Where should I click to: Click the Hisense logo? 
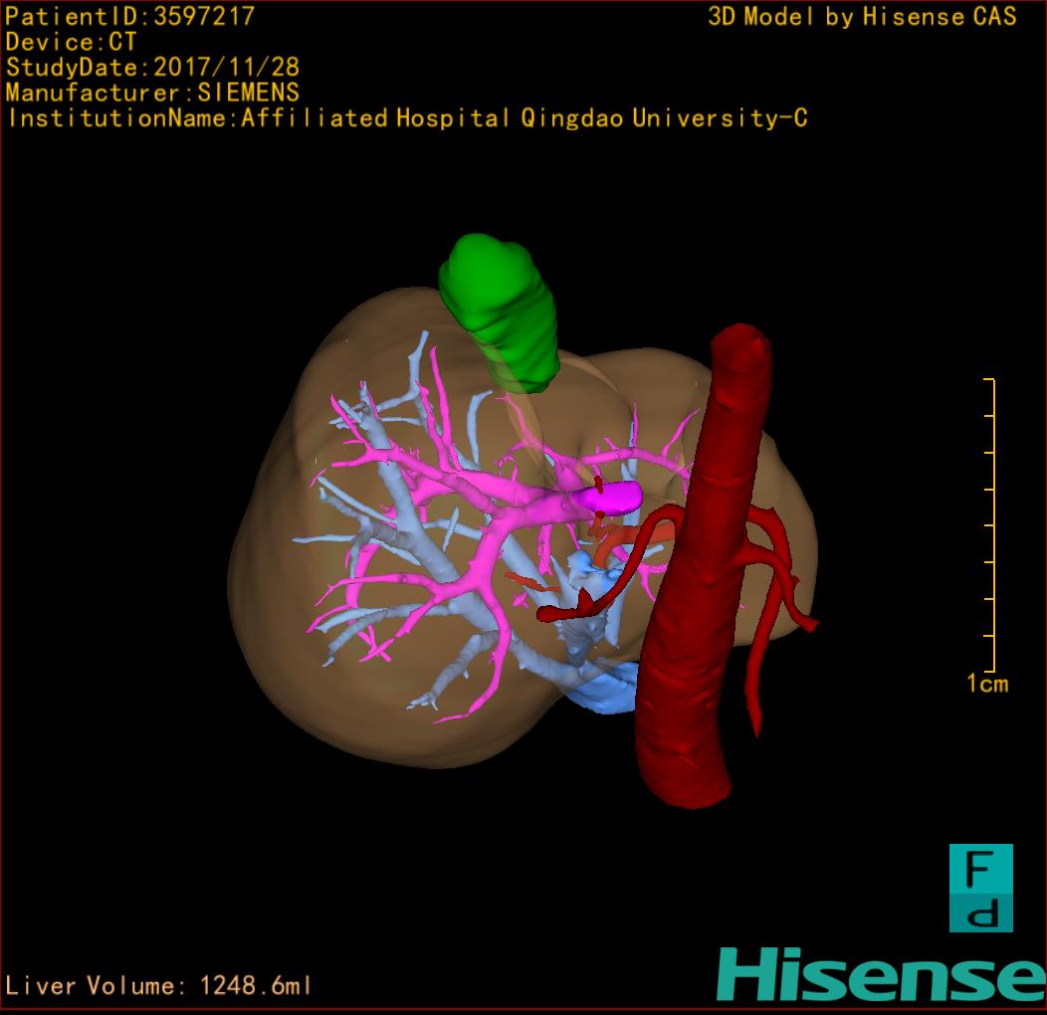click(x=882, y=974)
